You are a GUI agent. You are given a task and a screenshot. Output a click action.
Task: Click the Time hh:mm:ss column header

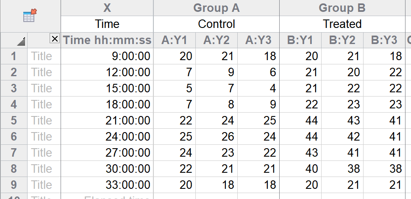click(107, 40)
